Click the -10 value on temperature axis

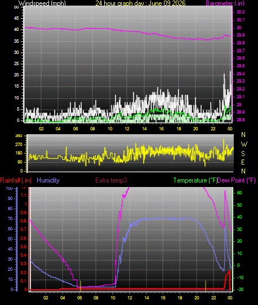click(x=240, y=277)
